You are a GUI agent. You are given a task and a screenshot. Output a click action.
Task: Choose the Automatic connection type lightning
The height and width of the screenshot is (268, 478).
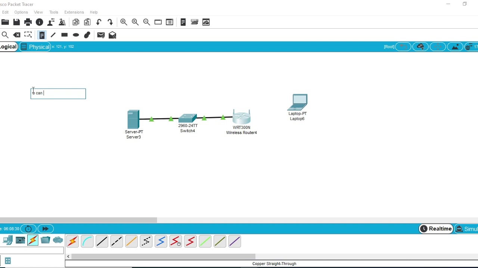pos(72,242)
